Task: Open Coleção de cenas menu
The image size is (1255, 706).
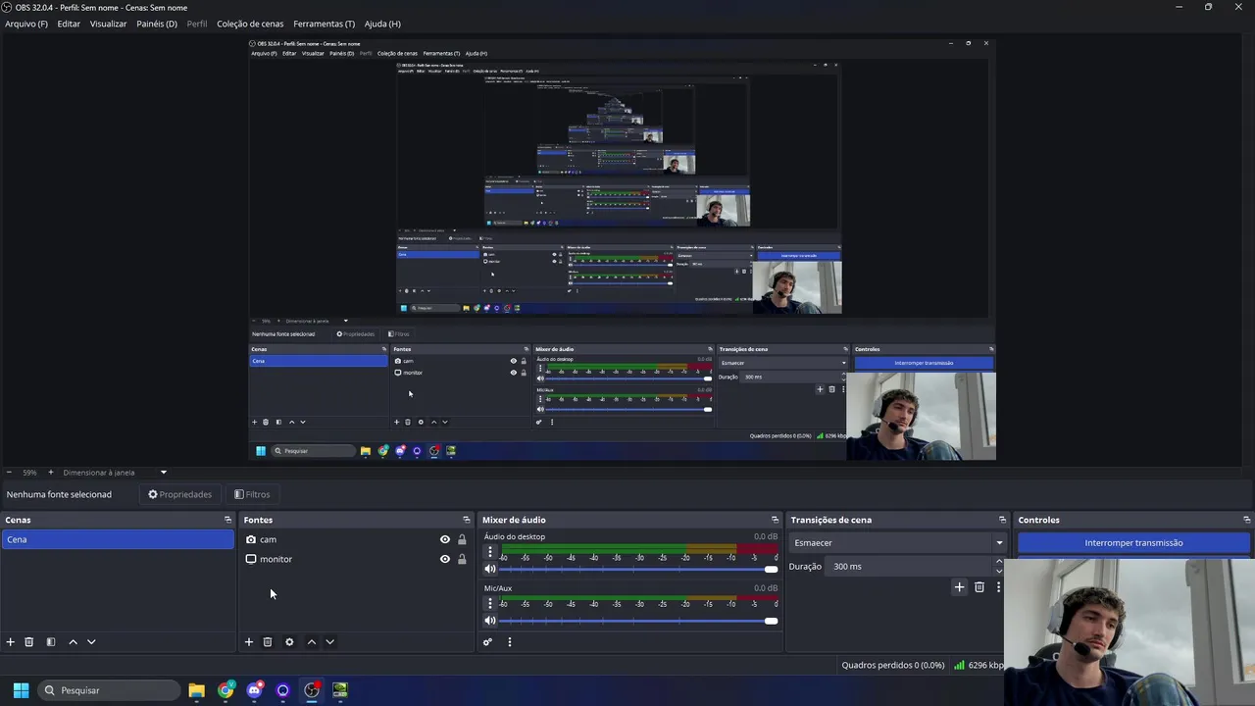Action: [x=250, y=24]
